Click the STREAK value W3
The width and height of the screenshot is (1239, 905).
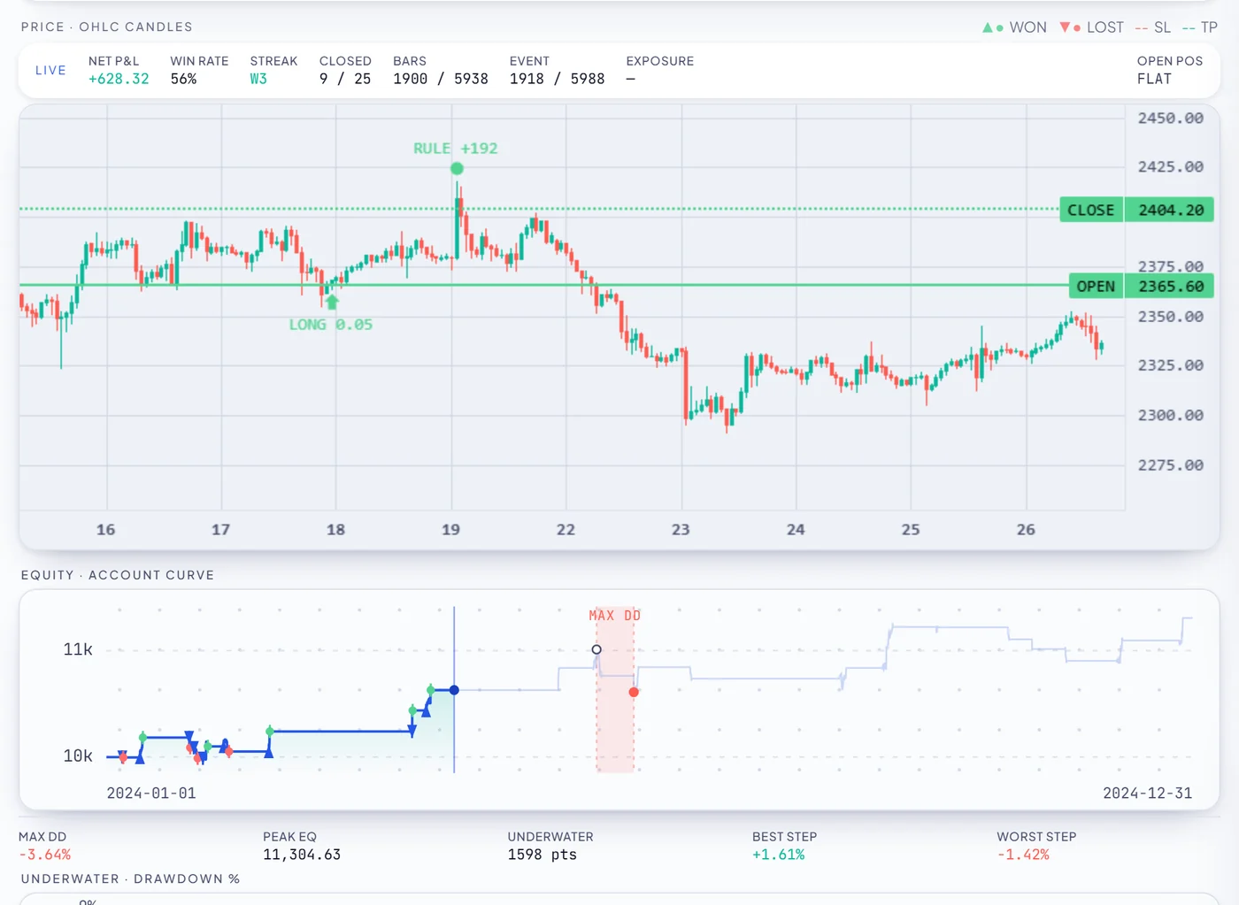point(258,79)
